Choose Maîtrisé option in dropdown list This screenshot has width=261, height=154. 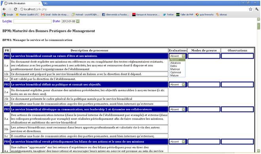pyautogui.click(x=175, y=69)
